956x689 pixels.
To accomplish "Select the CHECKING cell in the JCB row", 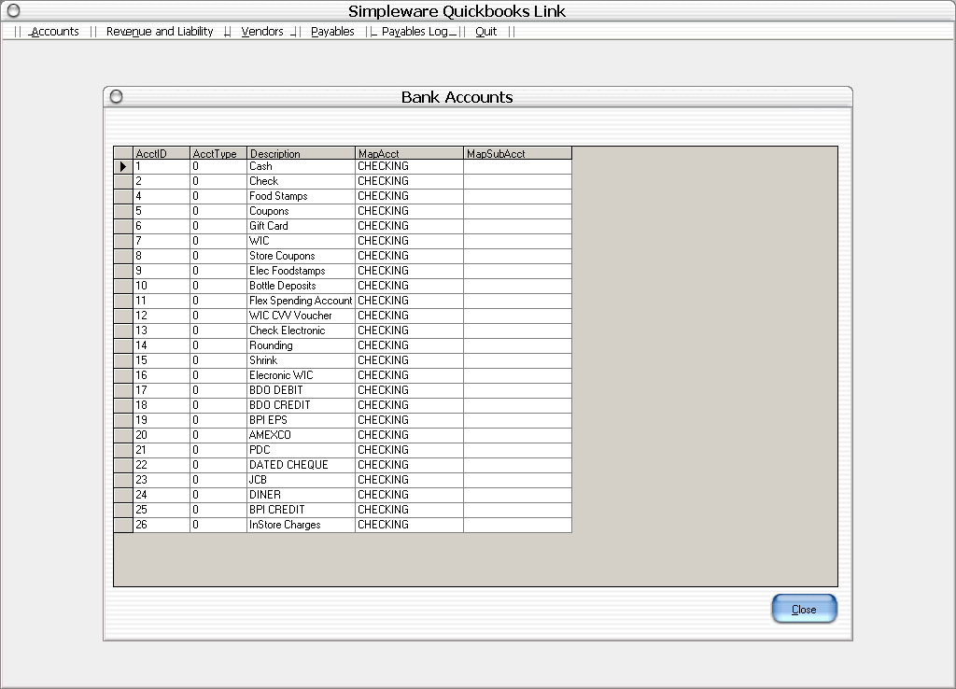I will point(410,481).
